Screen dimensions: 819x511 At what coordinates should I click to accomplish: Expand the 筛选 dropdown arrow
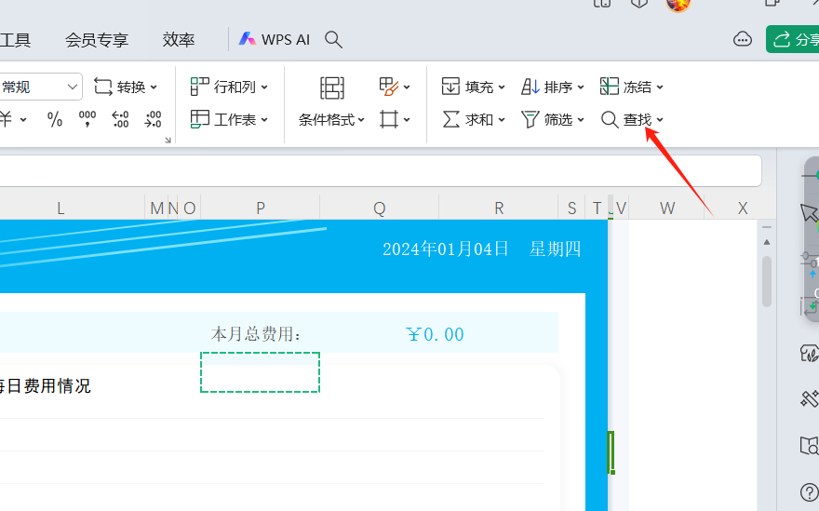click(x=581, y=120)
